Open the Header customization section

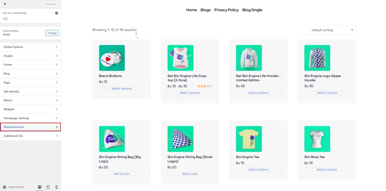pos(30,56)
